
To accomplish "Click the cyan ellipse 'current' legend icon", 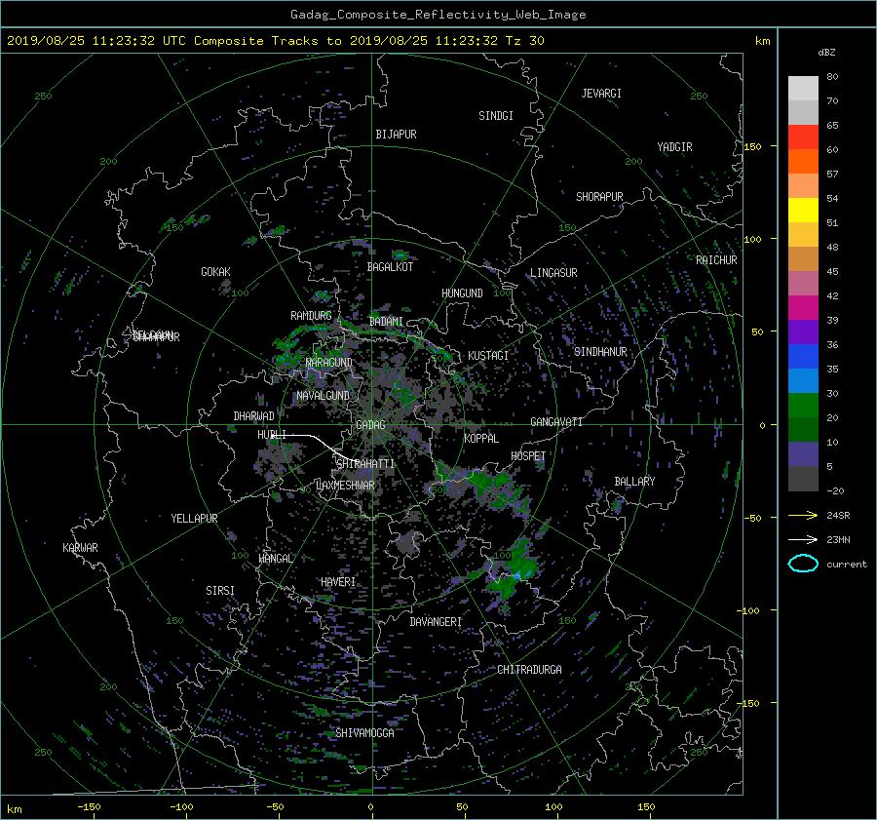I will coord(803,564).
